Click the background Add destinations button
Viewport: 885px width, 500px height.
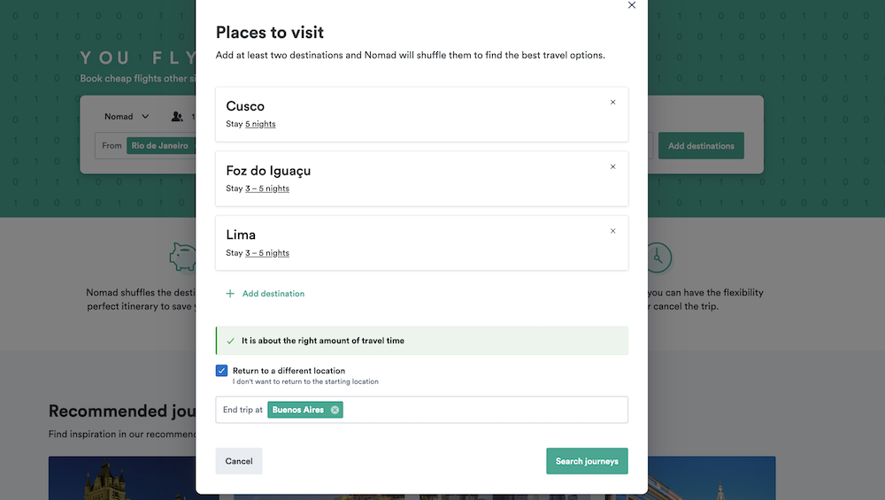click(x=701, y=146)
